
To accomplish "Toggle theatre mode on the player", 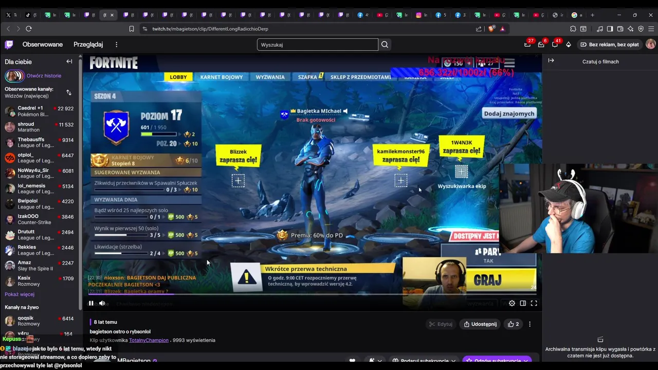I will tap(523, 303).
